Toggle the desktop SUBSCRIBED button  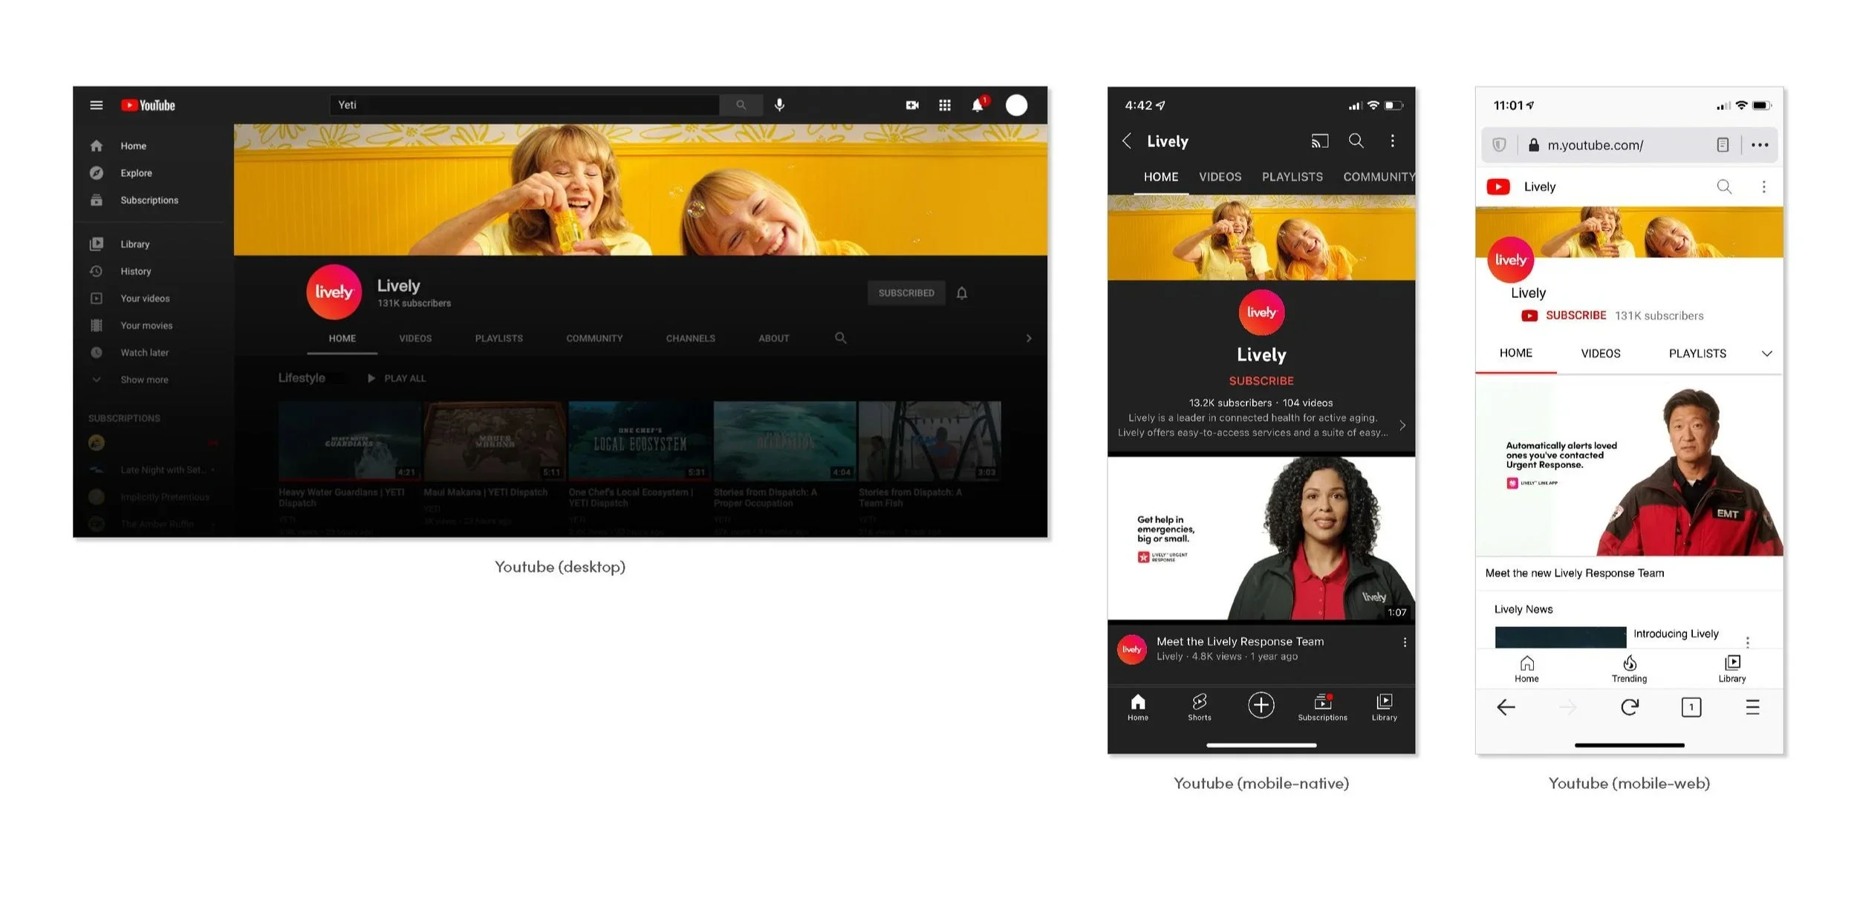click(x=905, y=293)
